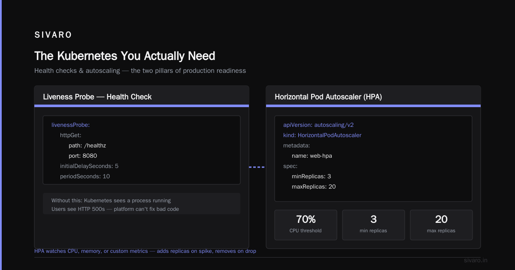Select the 'Liveness Probe — Health Check' card title
This screenshot has width=515, height=270.
click(97, 97)
